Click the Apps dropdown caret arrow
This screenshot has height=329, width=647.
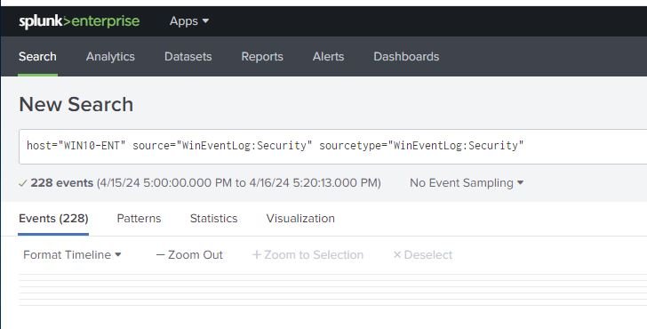(205, 20)
